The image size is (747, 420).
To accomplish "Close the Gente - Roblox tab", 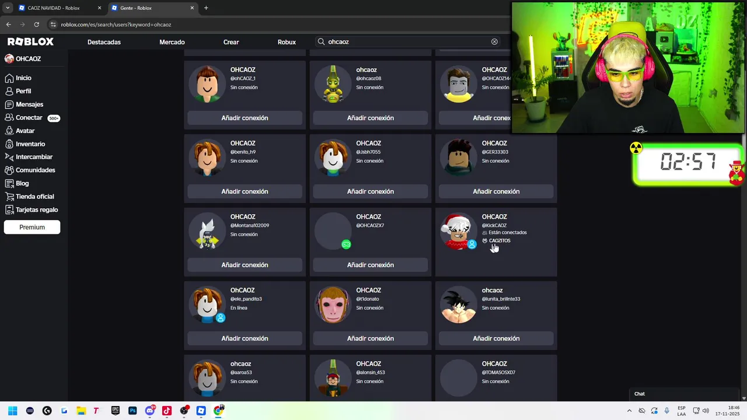I will 192,8.
